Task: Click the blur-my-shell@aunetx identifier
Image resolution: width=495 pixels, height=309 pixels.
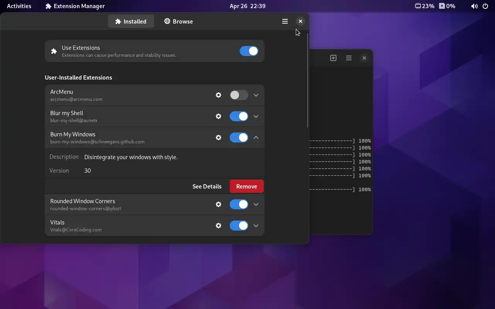Action: 74,121
